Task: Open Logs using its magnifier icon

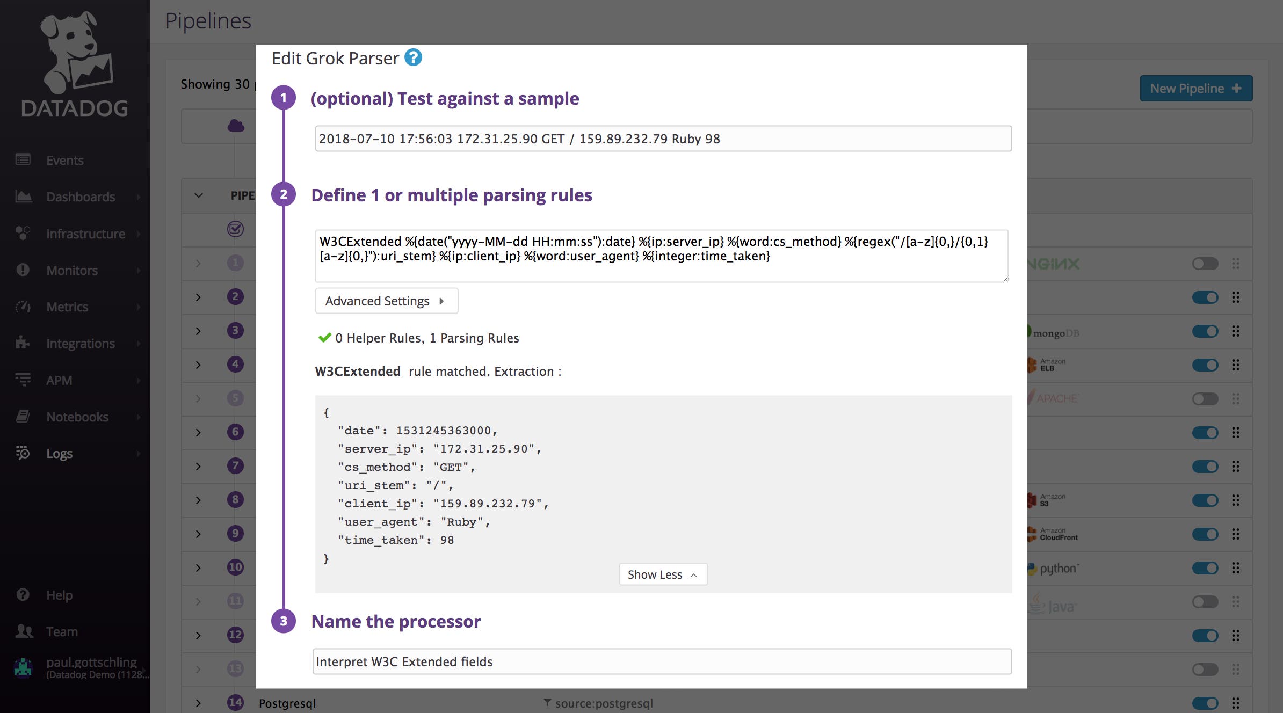Action: point(23,453)
